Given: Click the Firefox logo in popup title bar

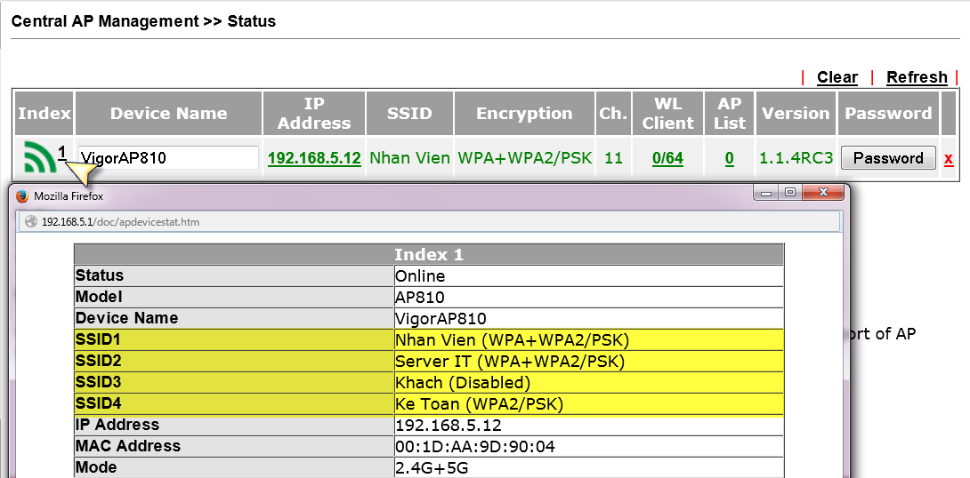Looking at the screenshot, I should click(22, 196).
